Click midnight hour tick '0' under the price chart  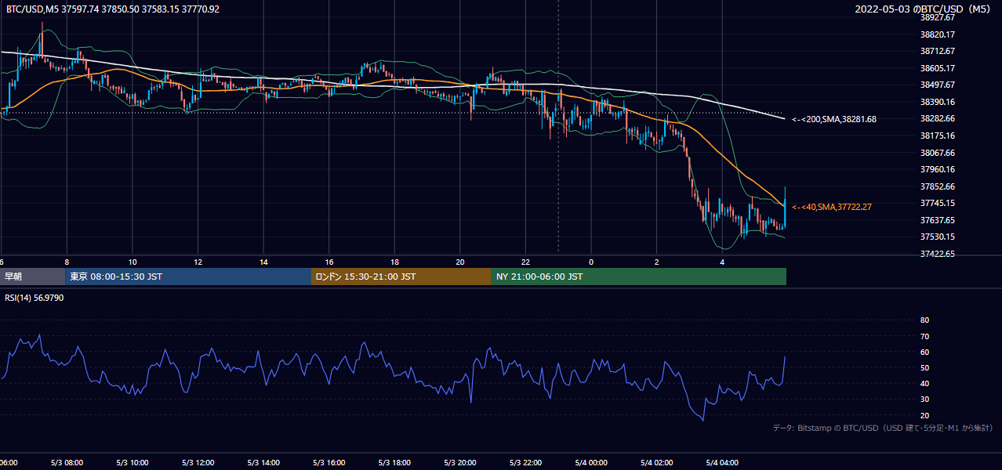point(591,262)
